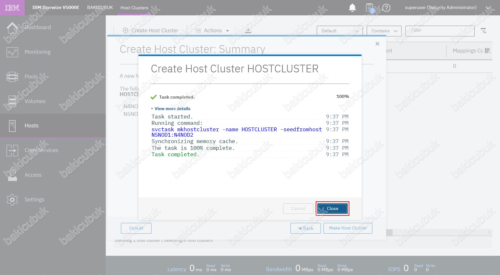Click IBM Storwize V5000E product name

[56, 7]
